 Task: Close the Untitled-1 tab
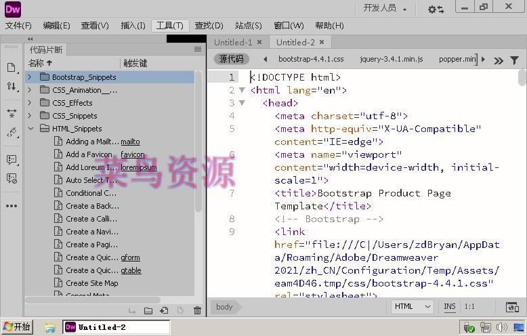coord(259,42)
